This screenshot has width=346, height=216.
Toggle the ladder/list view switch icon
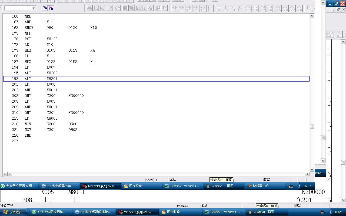click(51, 8)
